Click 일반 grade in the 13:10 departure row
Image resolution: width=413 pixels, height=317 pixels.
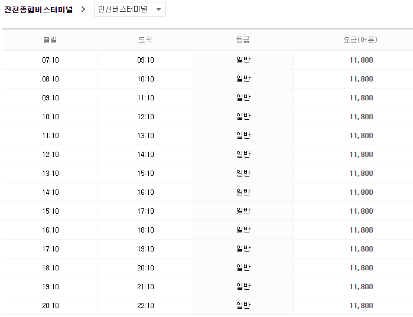click(243, 174)
